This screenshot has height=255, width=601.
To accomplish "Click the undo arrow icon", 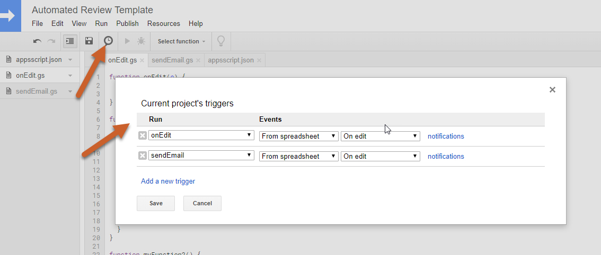I will point(37,41).
